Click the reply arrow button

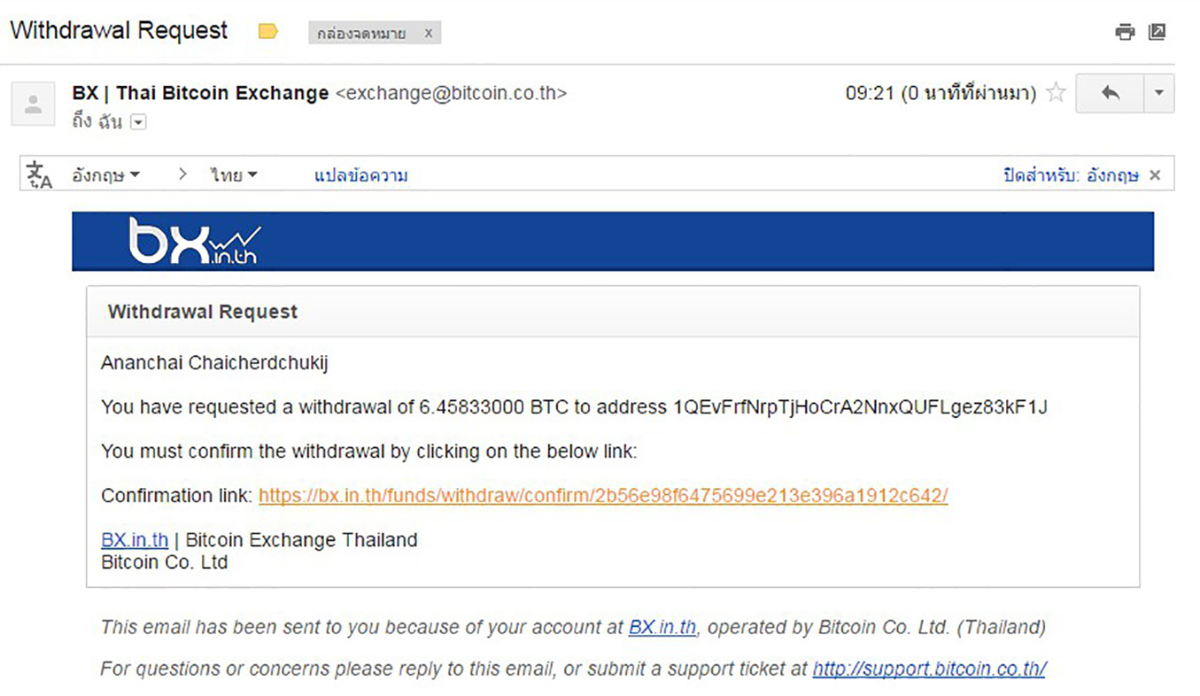tap(1110, 93)
